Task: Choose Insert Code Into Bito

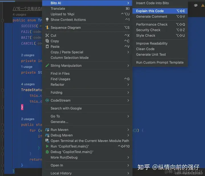Action: pos(160,3)
